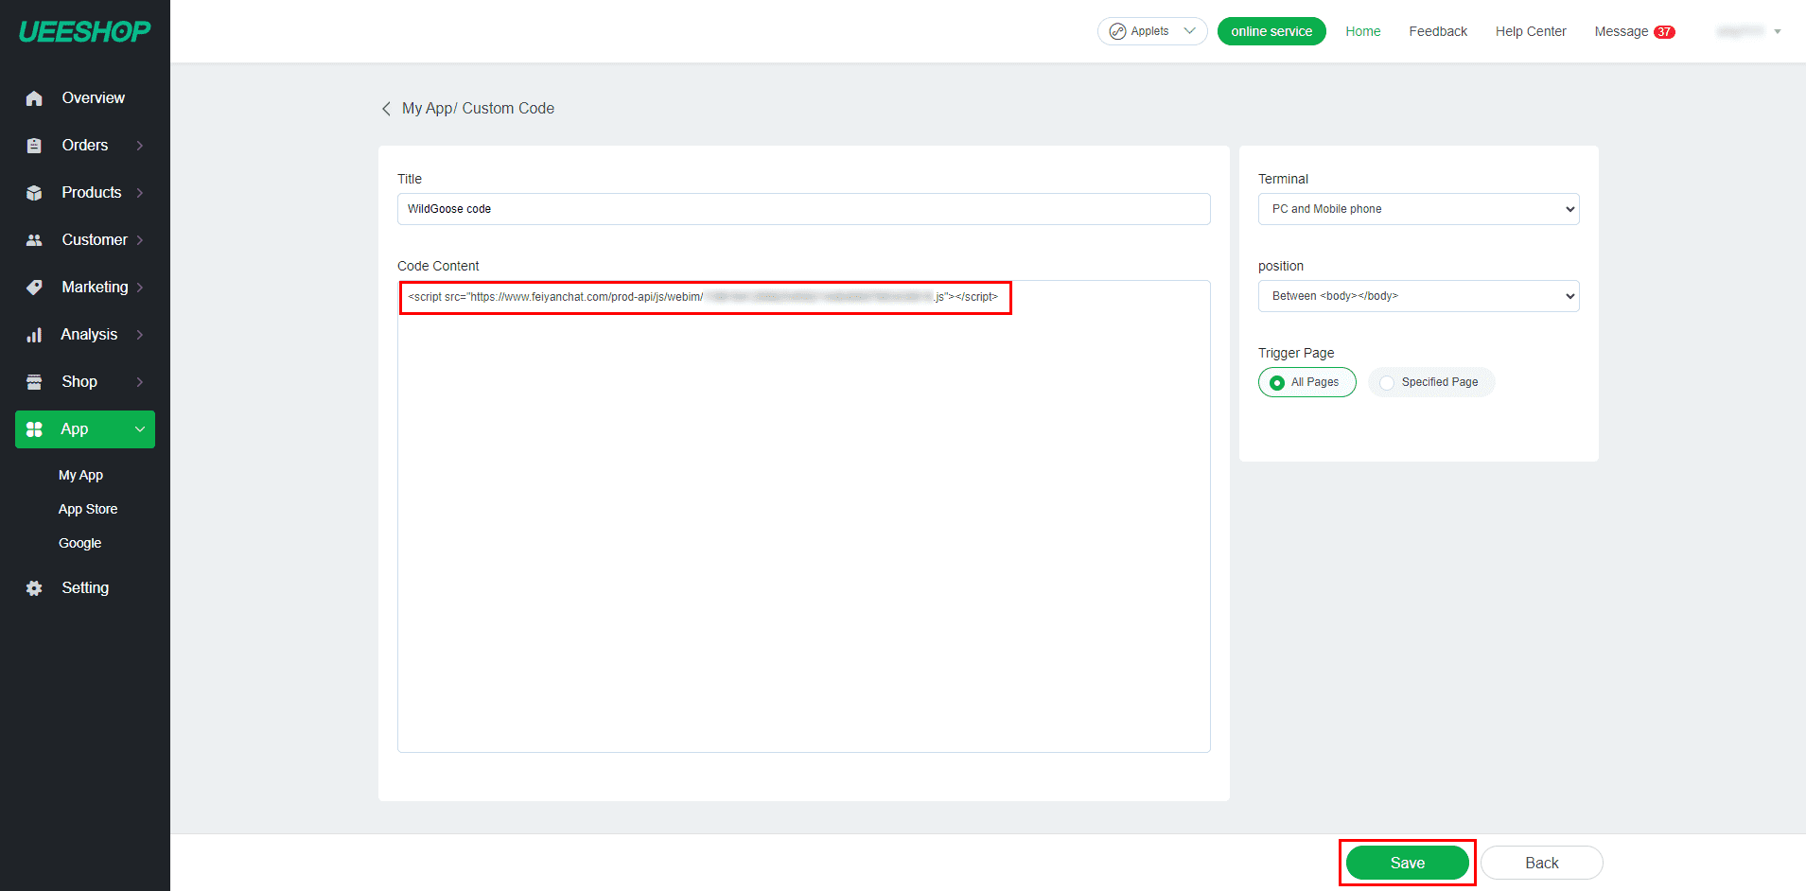Image resolution: width=1806 pixels, height=891 pixels.
Task: Open the Google submenu item
Action: tap(79, 543)
